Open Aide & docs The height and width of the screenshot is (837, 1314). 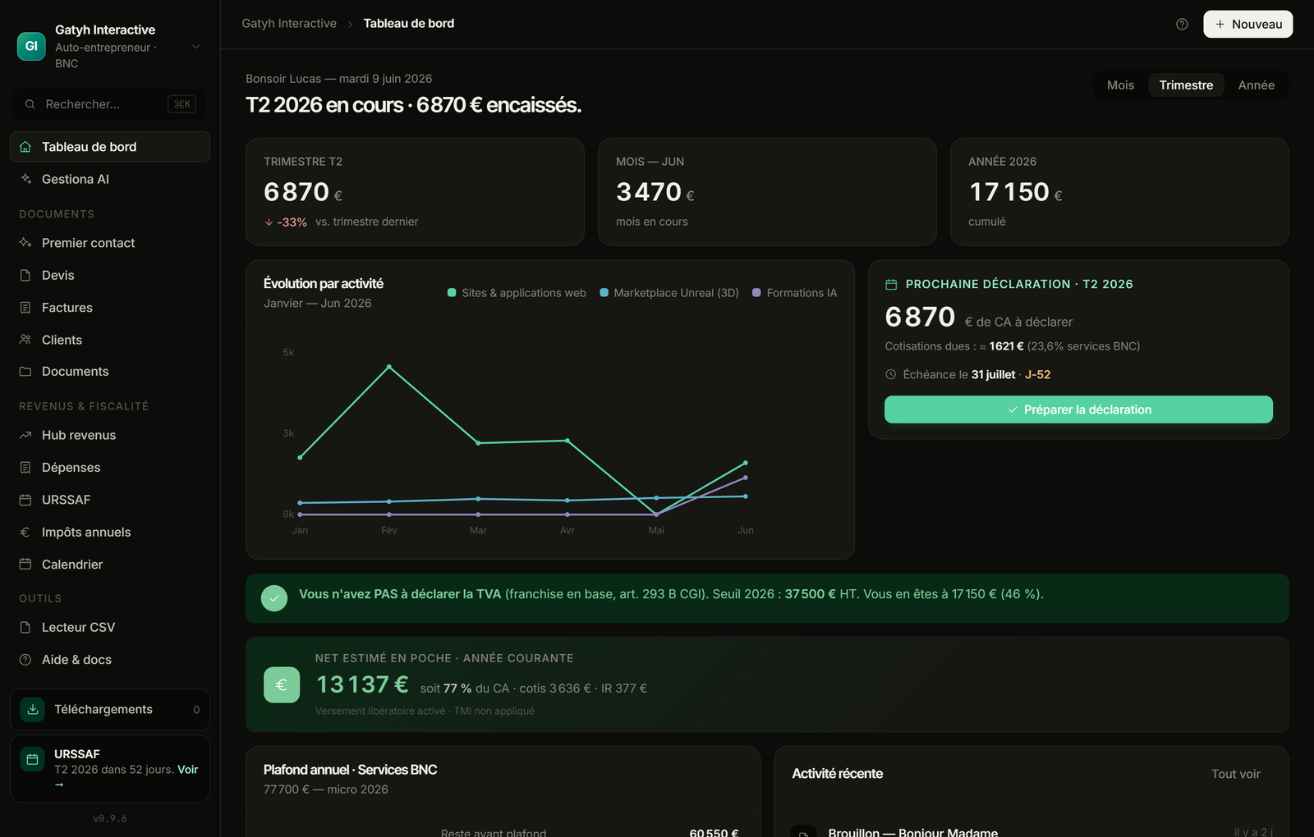(x=110, y=660)
